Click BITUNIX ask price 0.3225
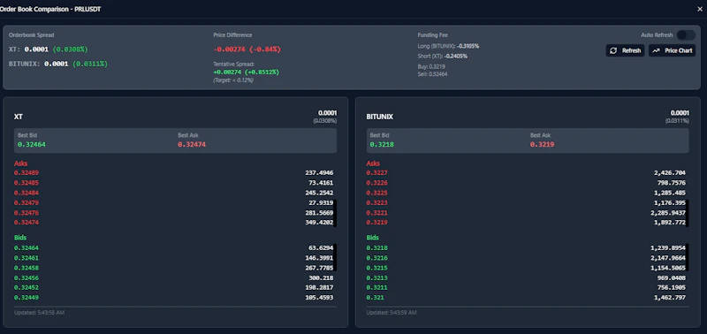Screen dimensions: 707x334 point(377,193)
